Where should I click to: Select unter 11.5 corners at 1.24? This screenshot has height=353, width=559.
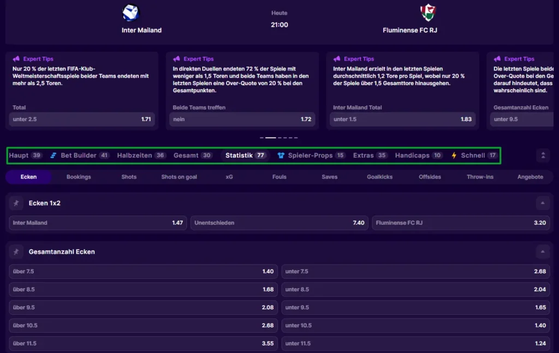pyautogui.click(x=415, y=344)
